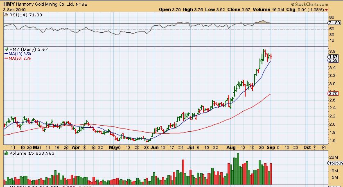Click the 2.4 price axis label
The image size is (343, 187).
[x=332, y=108]
